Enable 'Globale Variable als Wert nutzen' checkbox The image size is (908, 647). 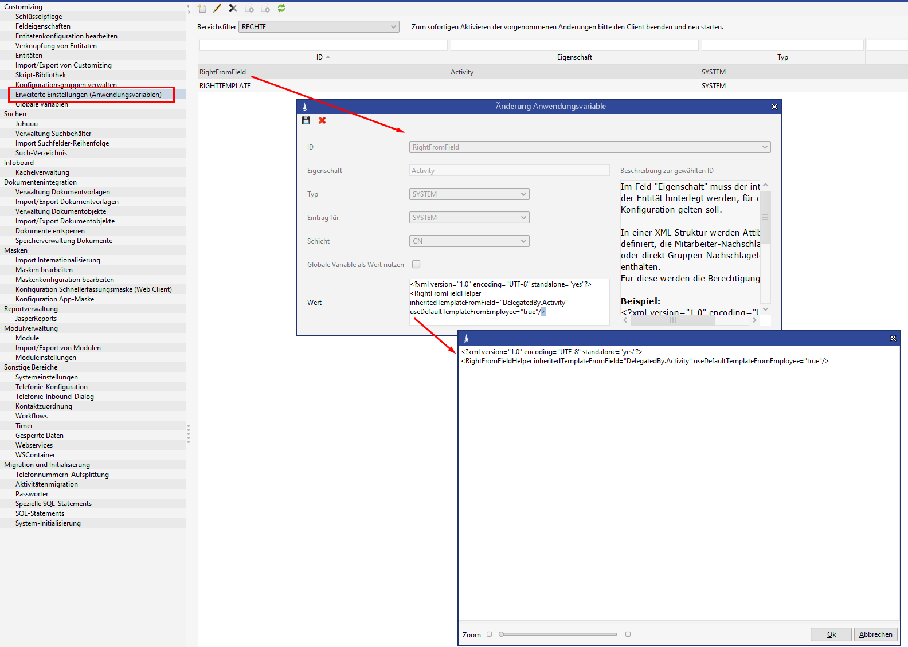point(416,264)
